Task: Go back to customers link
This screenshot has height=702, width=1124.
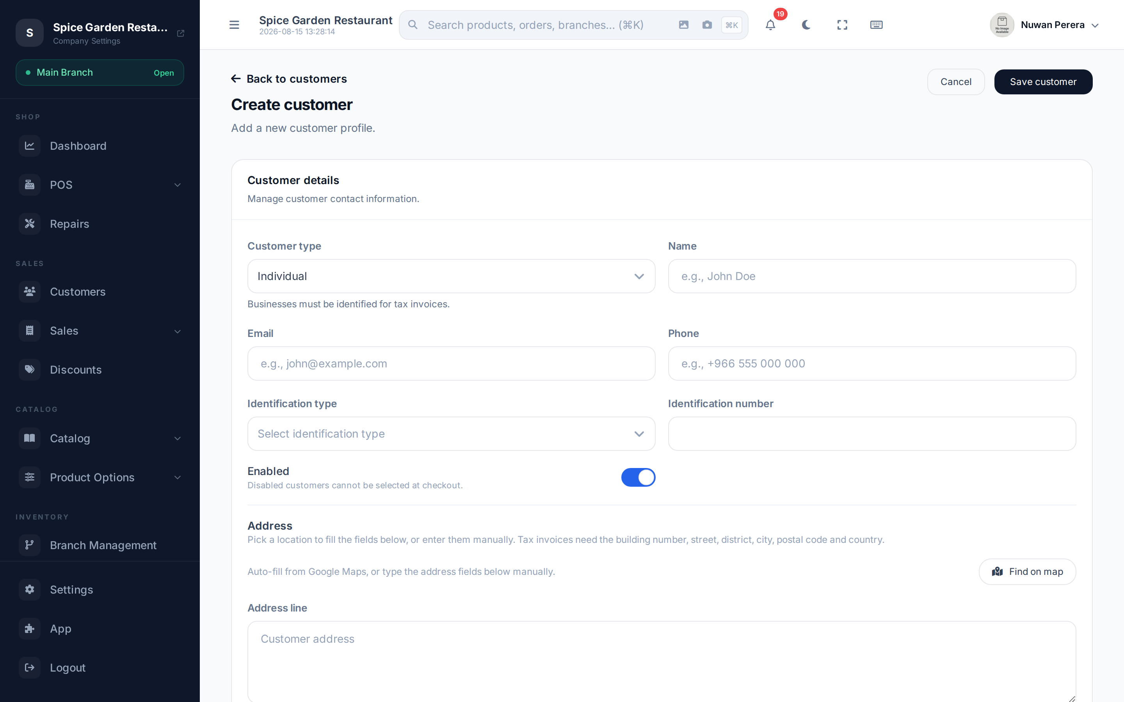Action: [289, 79]
